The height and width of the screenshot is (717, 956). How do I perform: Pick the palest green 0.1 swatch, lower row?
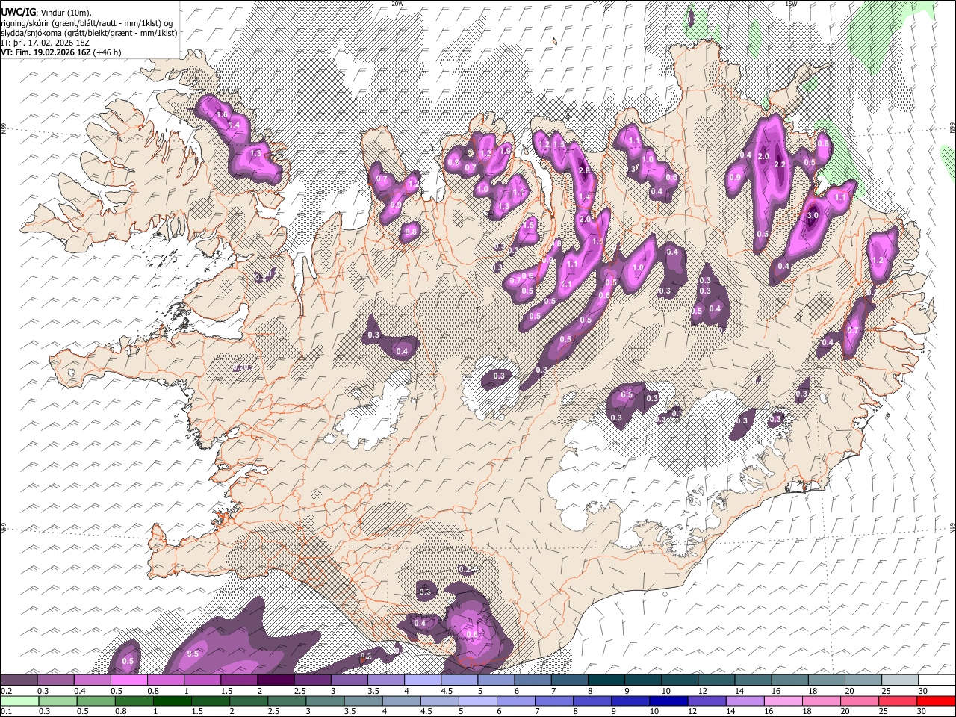pos(19,701)
